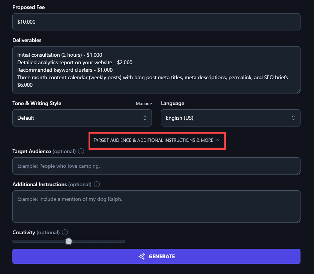Click the Generate button

157,256
